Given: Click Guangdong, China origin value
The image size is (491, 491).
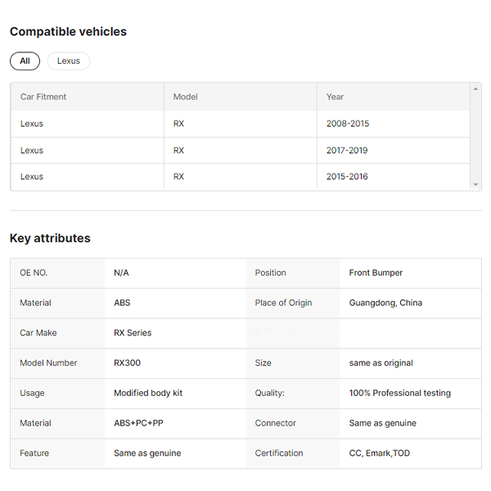Looking at the screenshot, I should pyautogui.click(x=385, y=303).
